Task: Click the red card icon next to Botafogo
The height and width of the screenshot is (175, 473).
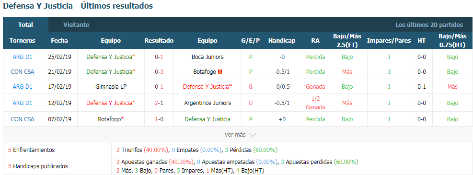Action: coord(220,72)
